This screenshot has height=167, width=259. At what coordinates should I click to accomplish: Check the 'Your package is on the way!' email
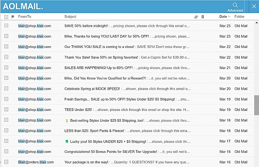[6, 162]
